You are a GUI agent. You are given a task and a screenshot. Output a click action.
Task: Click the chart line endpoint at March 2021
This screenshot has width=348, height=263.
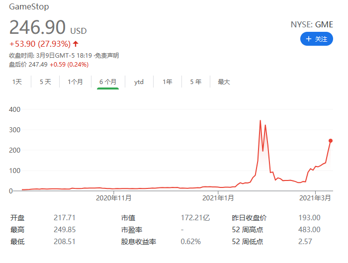click(x=331, y=140)
